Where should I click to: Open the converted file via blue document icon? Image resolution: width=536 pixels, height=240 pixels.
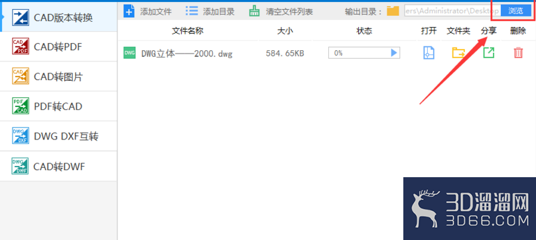429,53
